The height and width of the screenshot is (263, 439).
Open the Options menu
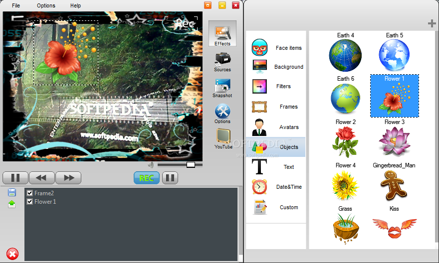pos(46,5)
